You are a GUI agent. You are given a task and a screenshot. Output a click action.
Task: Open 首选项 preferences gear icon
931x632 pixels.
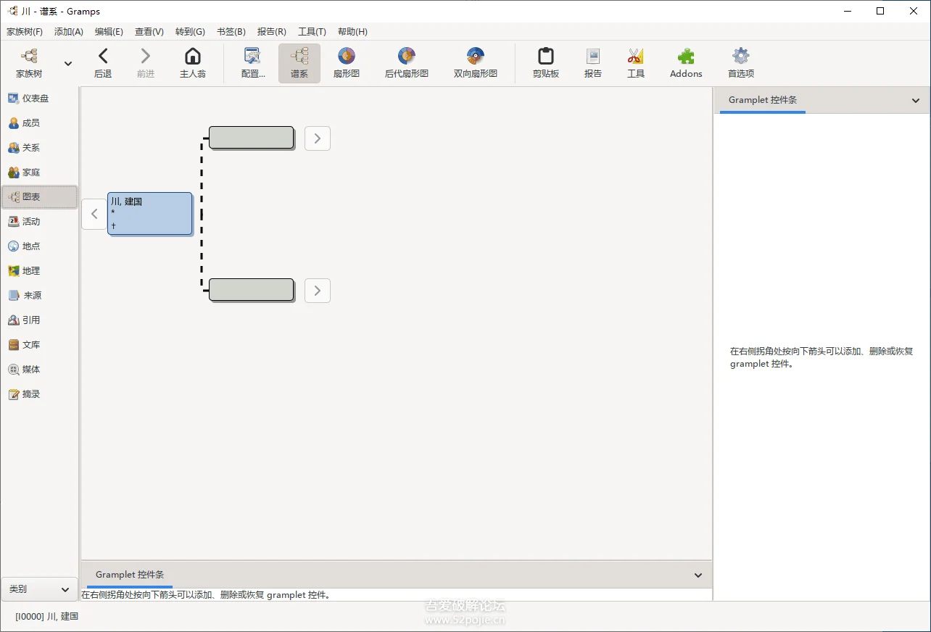point(740,62)
